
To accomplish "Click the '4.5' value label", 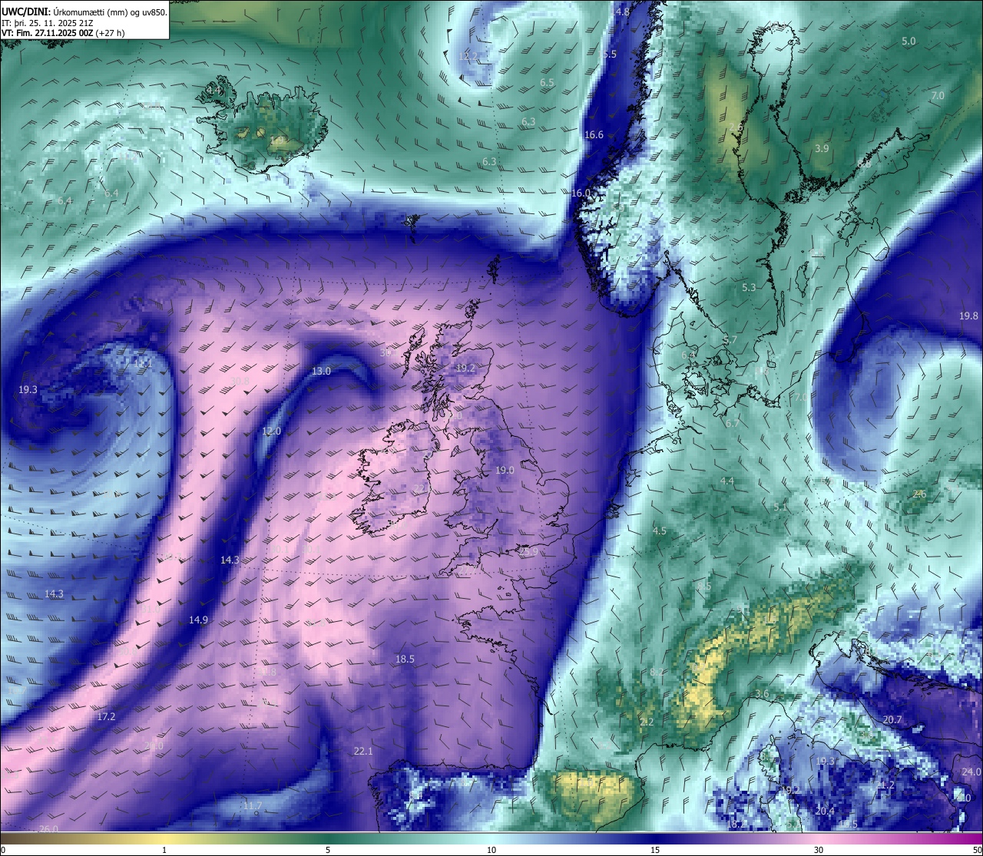I will [659, 530].
